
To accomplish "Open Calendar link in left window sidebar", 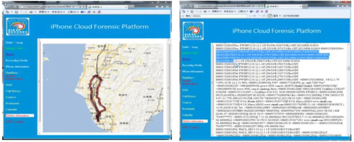I will [11, 109].
